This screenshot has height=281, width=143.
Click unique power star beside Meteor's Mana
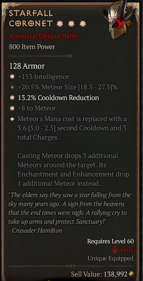coord(12,119)
